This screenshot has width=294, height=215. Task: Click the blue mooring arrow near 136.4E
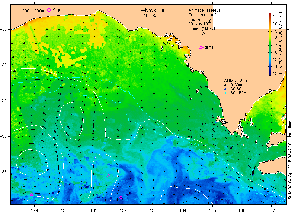pyautogui.click(x=253, y=171)
